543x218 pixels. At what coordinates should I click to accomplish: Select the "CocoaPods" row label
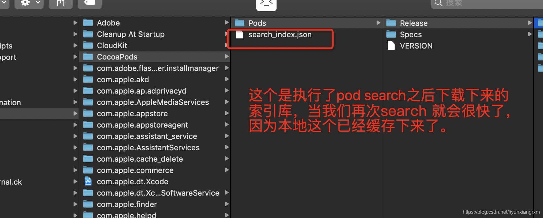click(117, 57)
